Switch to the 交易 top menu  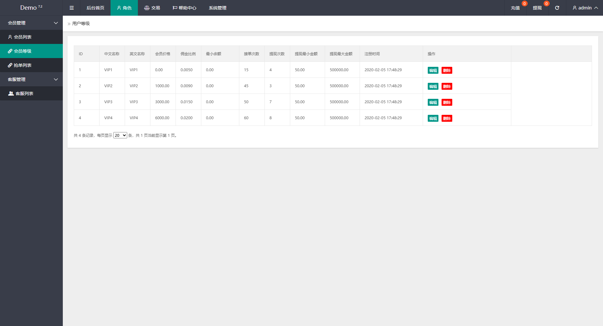(x=152, y=8)
